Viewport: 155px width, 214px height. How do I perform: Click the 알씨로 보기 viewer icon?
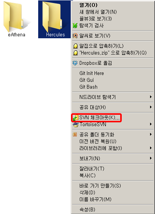pyautogui.click(x=75, y=36)
